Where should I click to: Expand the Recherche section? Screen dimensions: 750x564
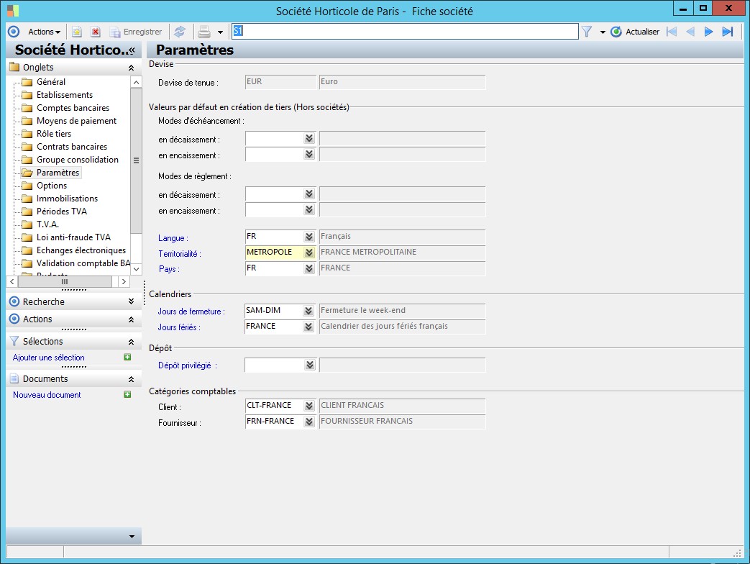(x=131, y=301)
